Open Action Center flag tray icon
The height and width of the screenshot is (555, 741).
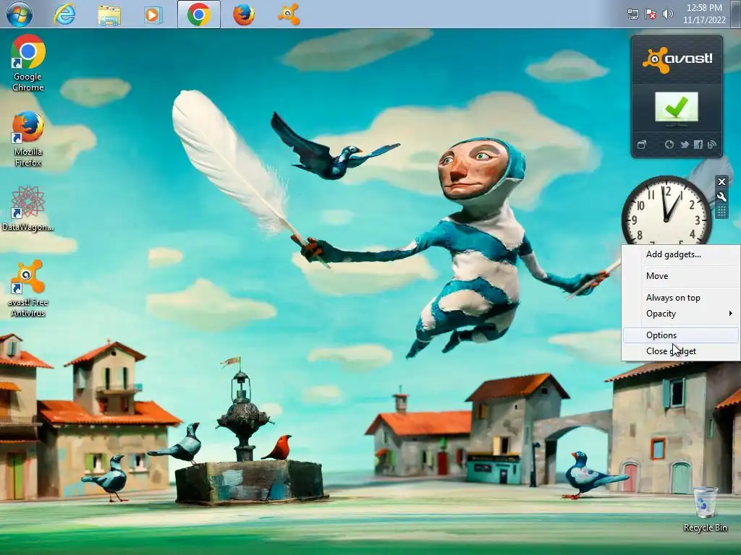click(651, 14)
